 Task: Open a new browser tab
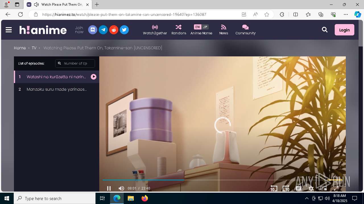[x=97, y=5]
